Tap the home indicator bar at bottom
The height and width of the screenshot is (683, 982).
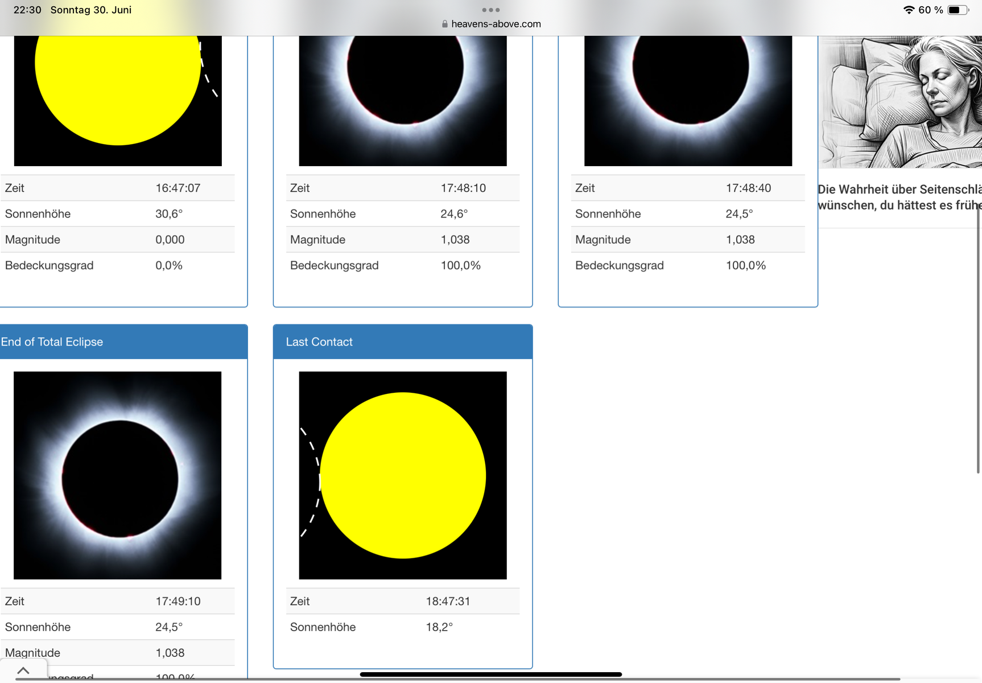coord(490,674)
